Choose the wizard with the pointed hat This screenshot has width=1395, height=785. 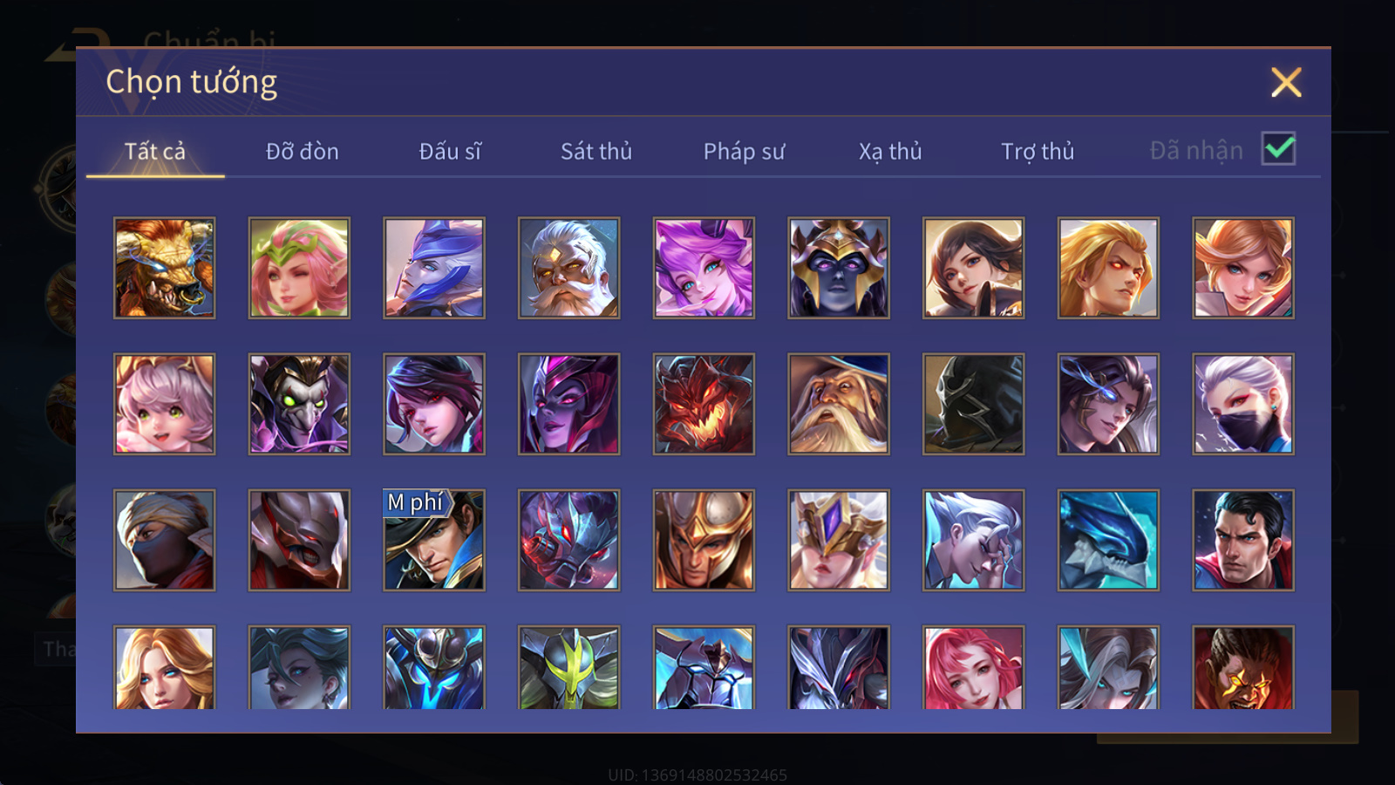point(839,404)
